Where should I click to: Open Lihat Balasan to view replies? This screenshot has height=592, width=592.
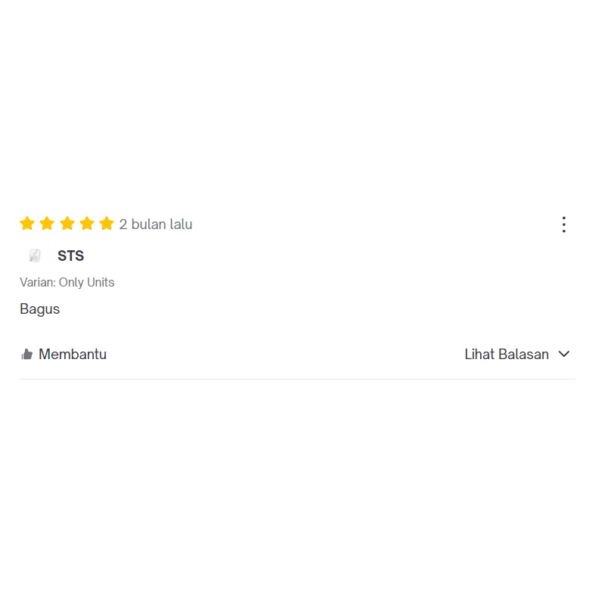click(x=517, y=354)
